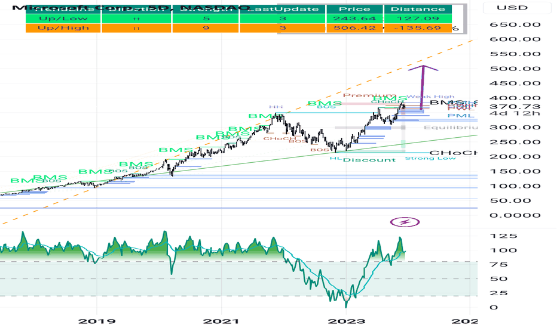Select the Weak High label

click(430, 97)
